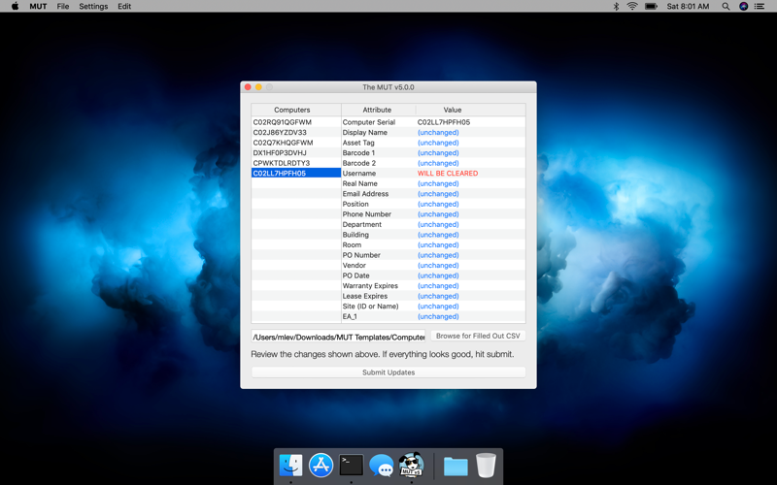Click the Department attribute
The image size is (777, 485).
(361, 224)
